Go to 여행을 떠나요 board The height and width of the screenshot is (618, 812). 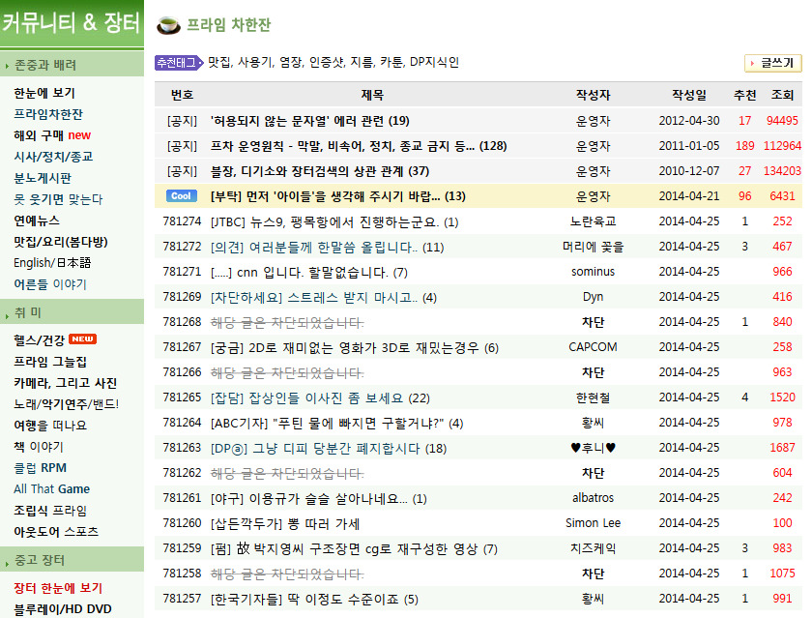tap(50, 426)
